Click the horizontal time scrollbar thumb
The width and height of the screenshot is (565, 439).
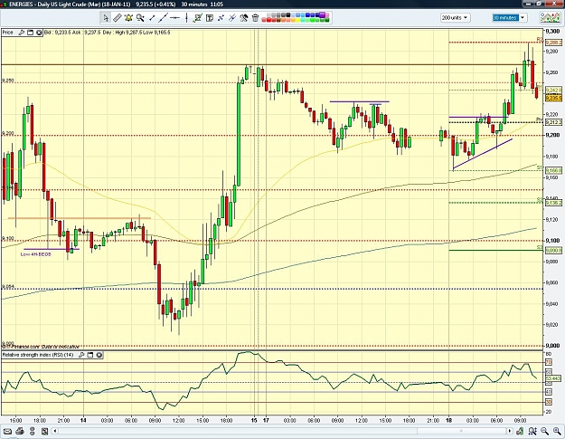[x=461, y=431]
